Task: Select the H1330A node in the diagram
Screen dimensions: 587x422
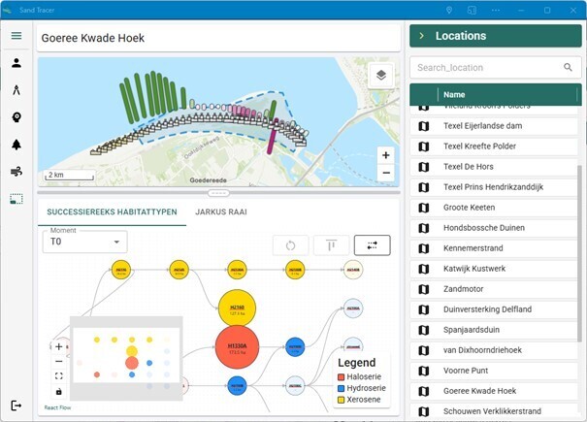Action: 237,347
